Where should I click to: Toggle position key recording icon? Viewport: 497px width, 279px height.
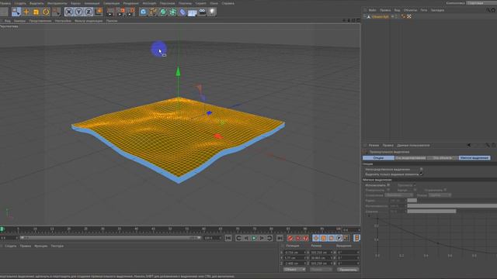316,238
